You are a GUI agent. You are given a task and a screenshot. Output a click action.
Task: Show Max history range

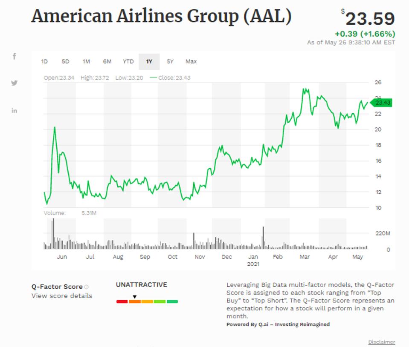tap(191, 62)
